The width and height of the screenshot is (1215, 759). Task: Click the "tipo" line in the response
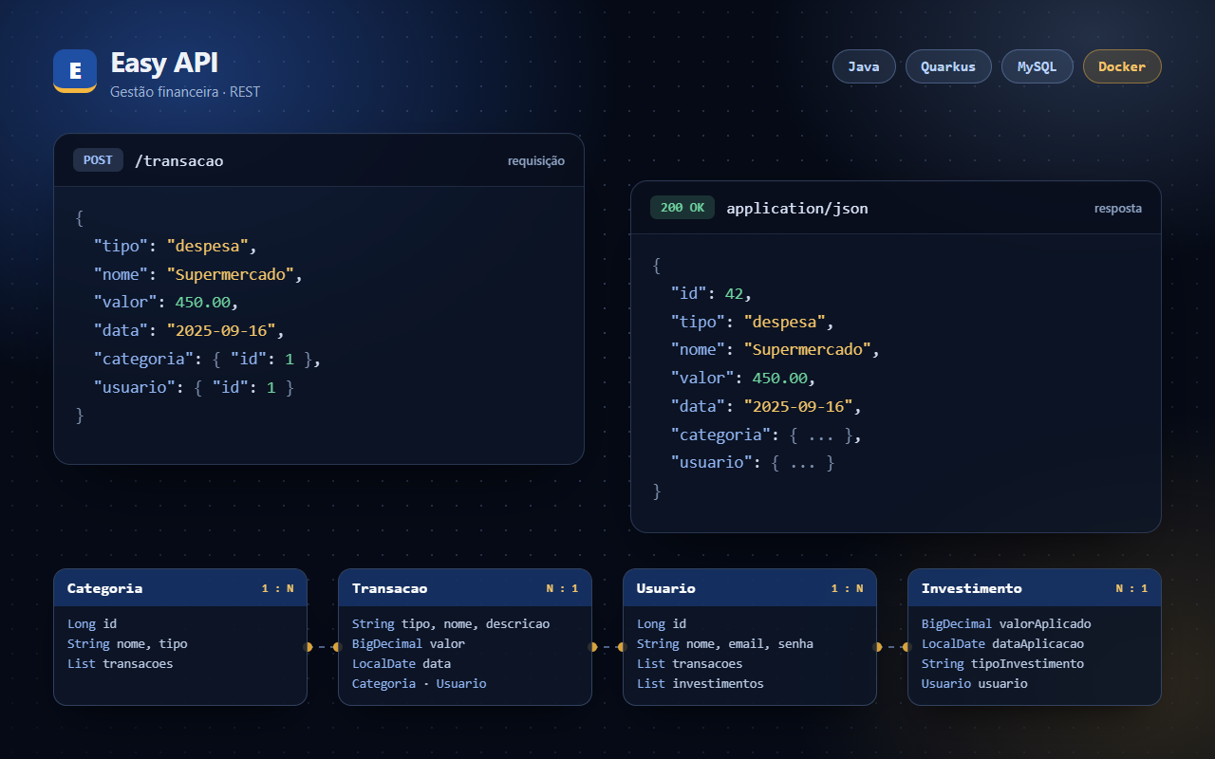click(753, 322)
